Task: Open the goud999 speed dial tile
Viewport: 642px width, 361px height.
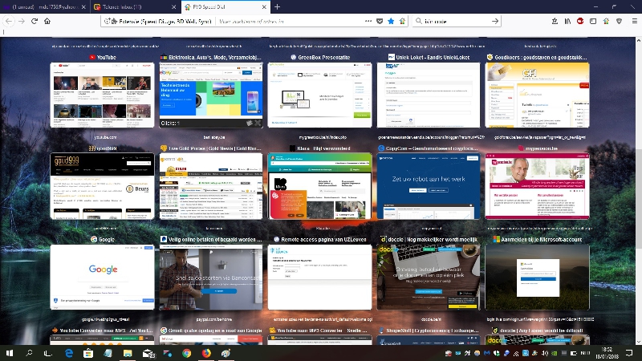Action: [x=103, y=186]
